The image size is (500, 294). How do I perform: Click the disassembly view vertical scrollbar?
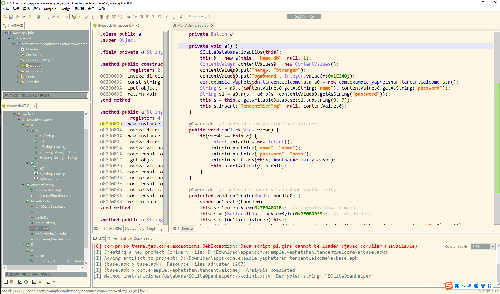tap(165, 128)
